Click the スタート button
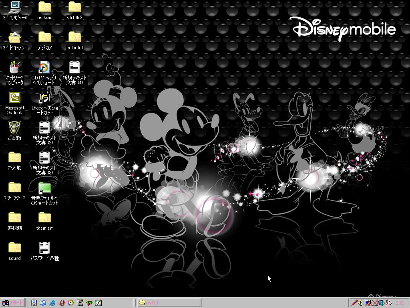The image size is (410, 308). coord(12,303)
